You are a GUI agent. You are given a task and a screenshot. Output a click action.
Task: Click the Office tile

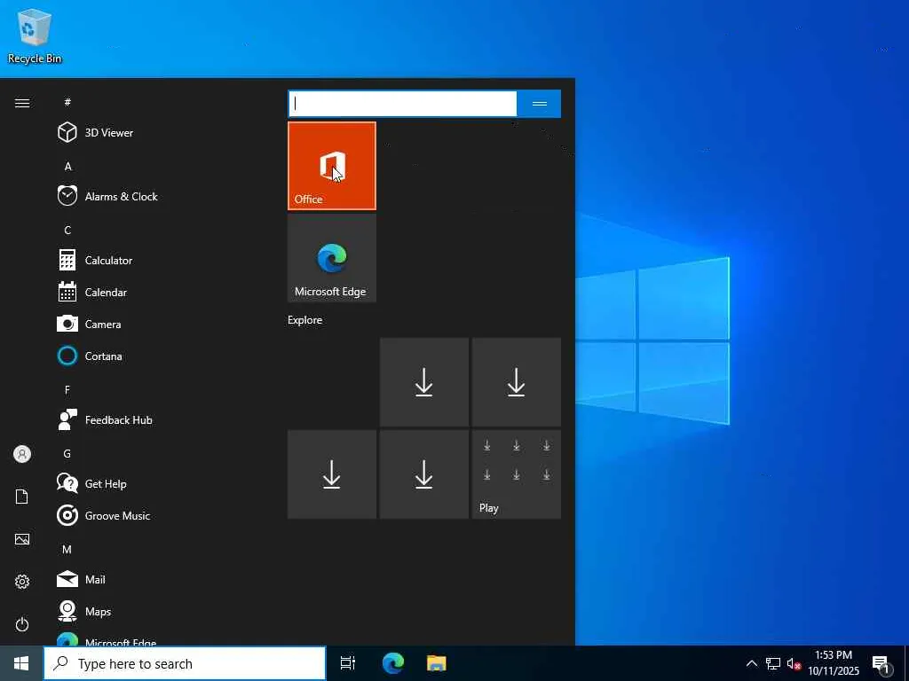click(332, 166)
